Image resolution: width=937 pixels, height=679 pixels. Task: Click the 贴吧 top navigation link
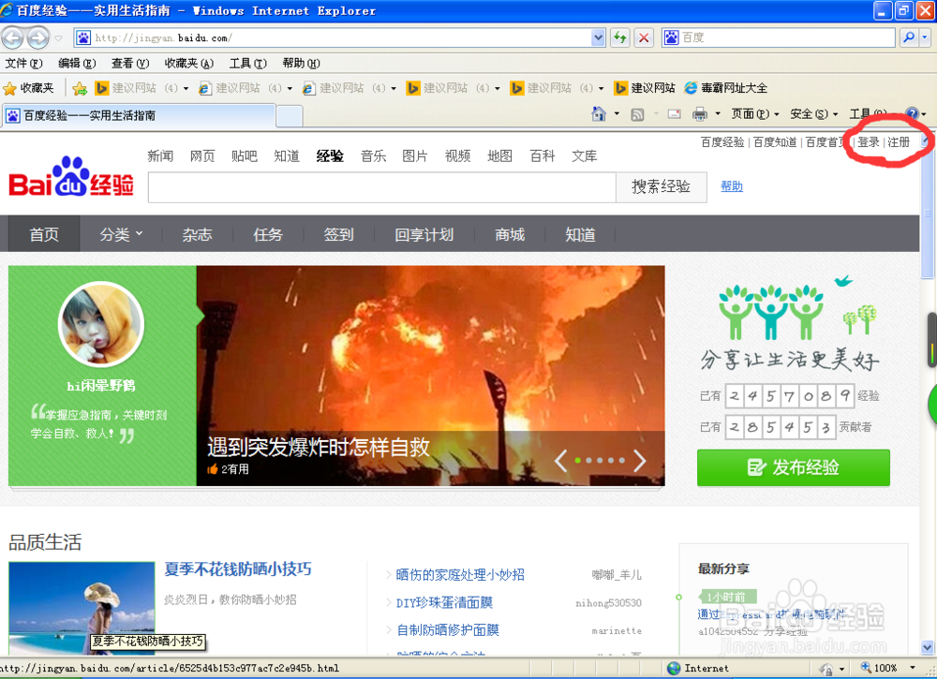click(x=244, y=156)
